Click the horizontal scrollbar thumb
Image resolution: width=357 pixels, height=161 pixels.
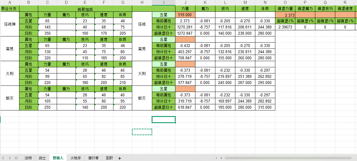pos(288,158)
